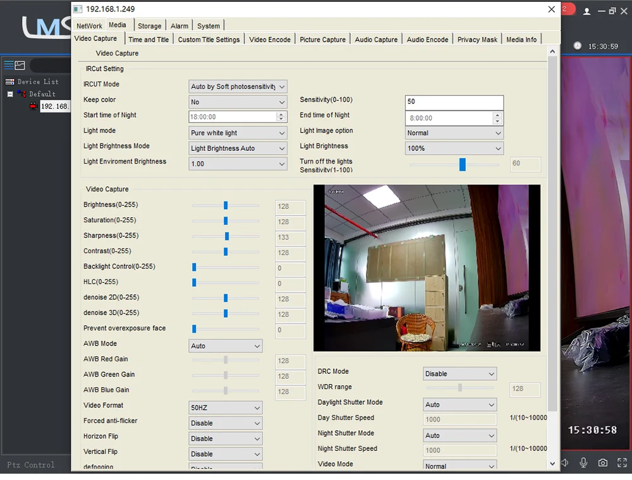Decrease End time of Night with down arrow

[497, 121]
